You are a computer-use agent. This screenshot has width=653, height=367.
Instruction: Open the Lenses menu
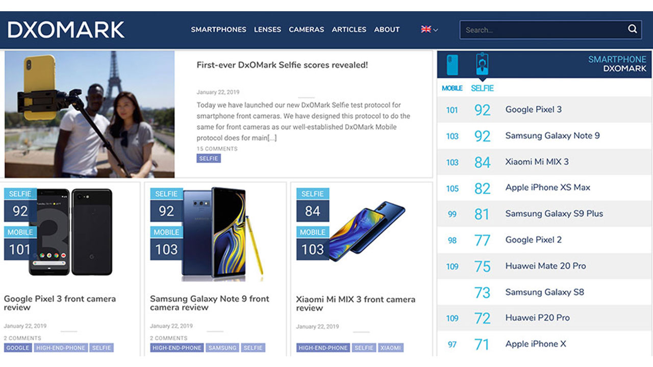[267, 30]
